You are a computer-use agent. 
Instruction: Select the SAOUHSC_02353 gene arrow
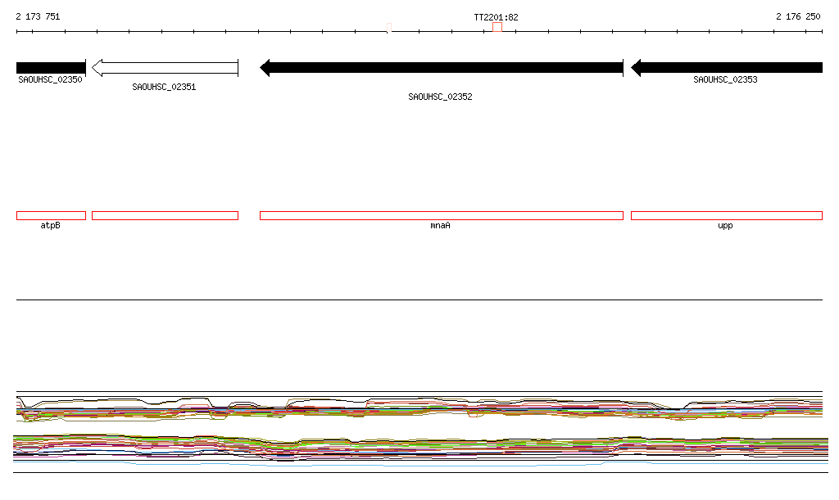(x=727, y=68)
